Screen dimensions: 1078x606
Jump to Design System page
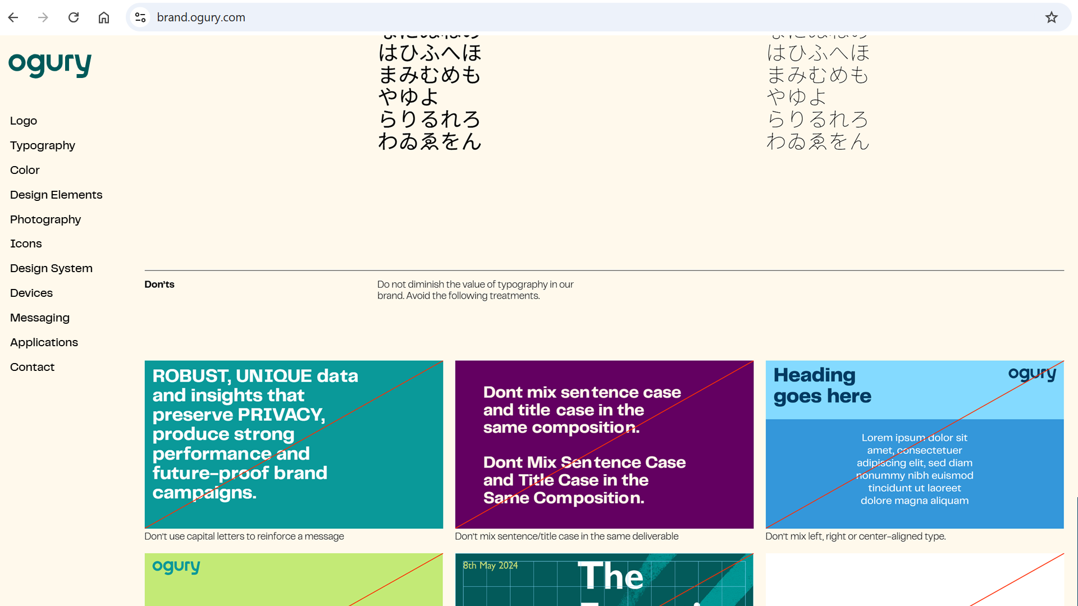(x=51, y=268)
